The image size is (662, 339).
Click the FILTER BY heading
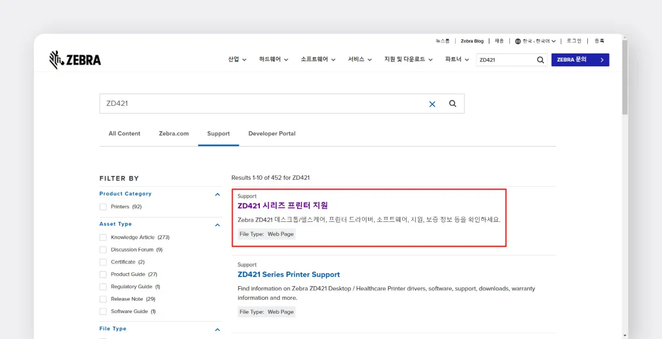119,178
